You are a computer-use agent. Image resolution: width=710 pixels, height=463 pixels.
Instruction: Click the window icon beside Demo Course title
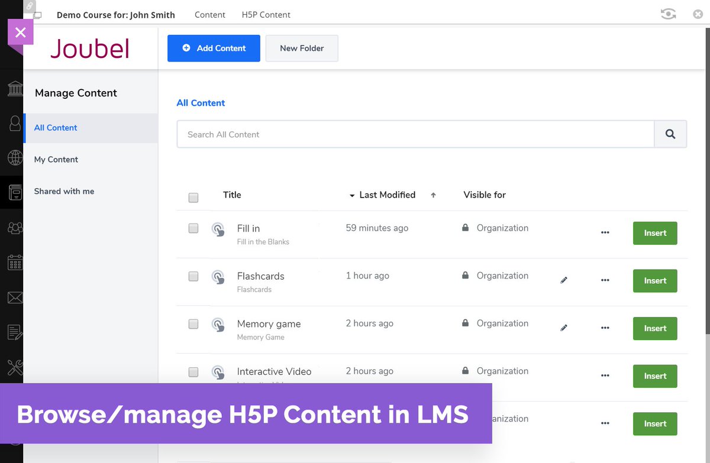[x=38, y=15]
